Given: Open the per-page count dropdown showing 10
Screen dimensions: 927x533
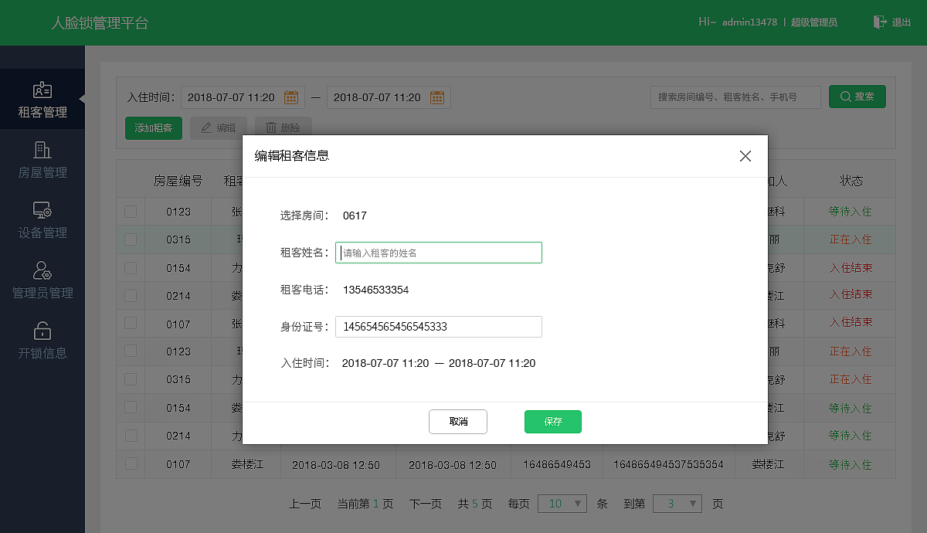Looking at the screenshot, I should (562, 503).
